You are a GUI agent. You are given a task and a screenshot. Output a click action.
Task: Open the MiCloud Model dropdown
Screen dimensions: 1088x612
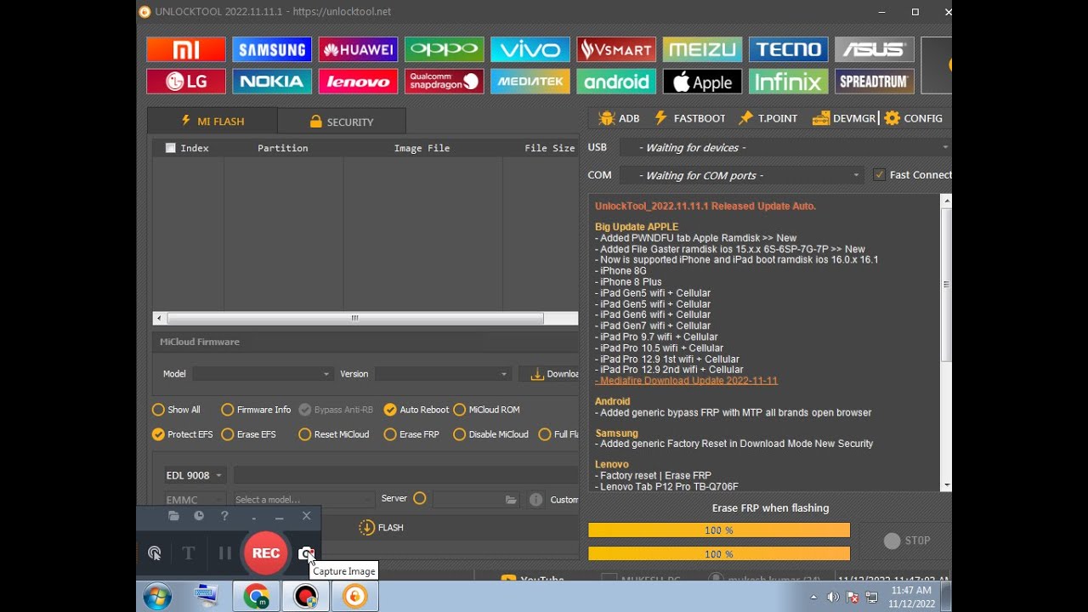coord(263,374)
